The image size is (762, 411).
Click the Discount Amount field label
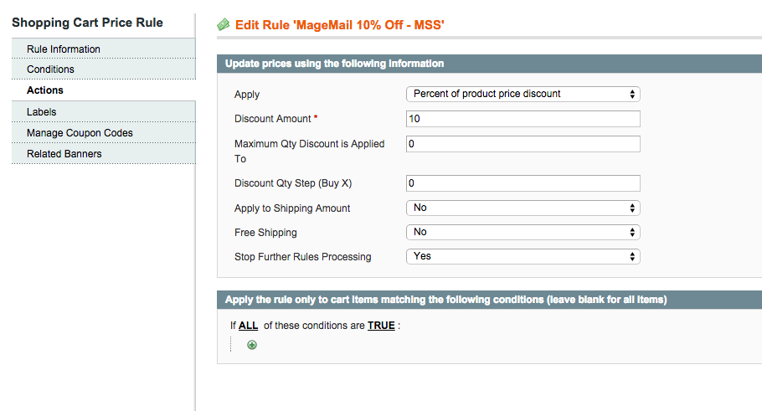click(x=272, y=119)
